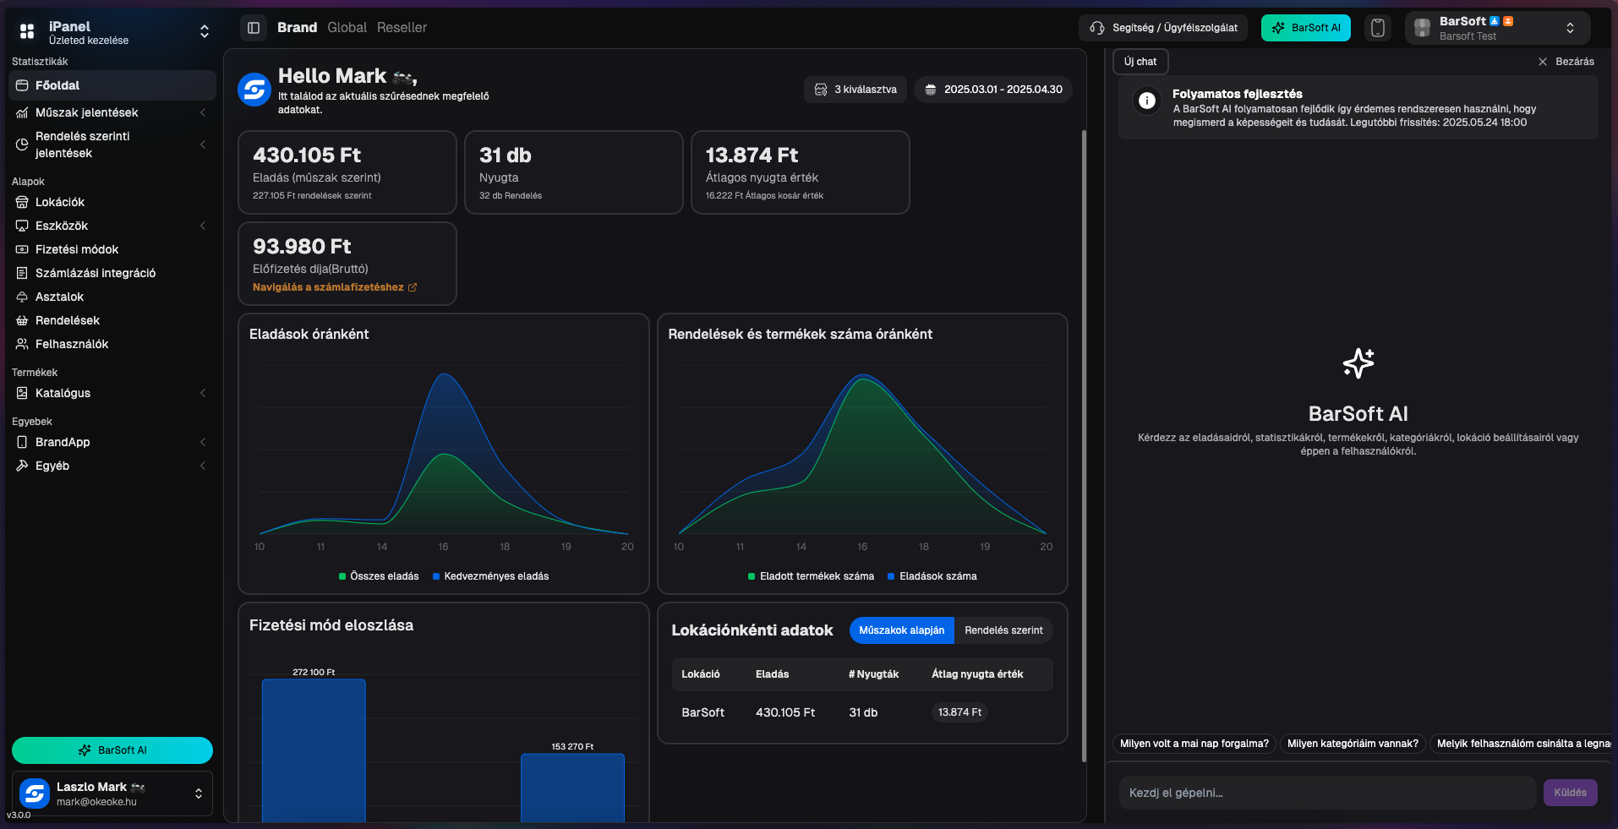Click the BarSoft logo beside Hello Mark
Viewport: 1618px width, 829px height.
(x=254, y=89)
